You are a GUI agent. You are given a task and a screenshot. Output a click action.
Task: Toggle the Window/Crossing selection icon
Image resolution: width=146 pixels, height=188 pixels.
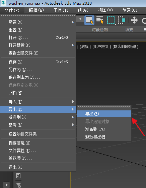click(x=122, y=20)
